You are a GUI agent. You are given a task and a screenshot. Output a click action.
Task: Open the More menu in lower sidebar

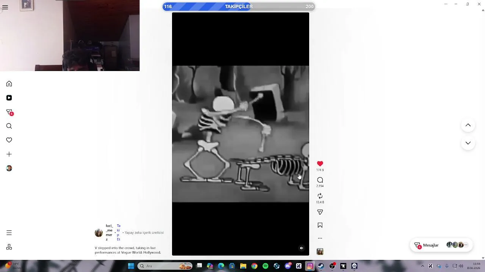point(9,233)
